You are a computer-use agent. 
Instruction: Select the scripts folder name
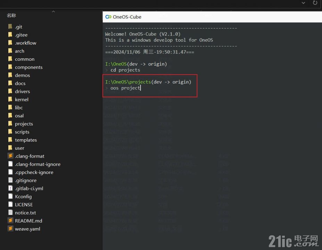[x=22, y=132]
